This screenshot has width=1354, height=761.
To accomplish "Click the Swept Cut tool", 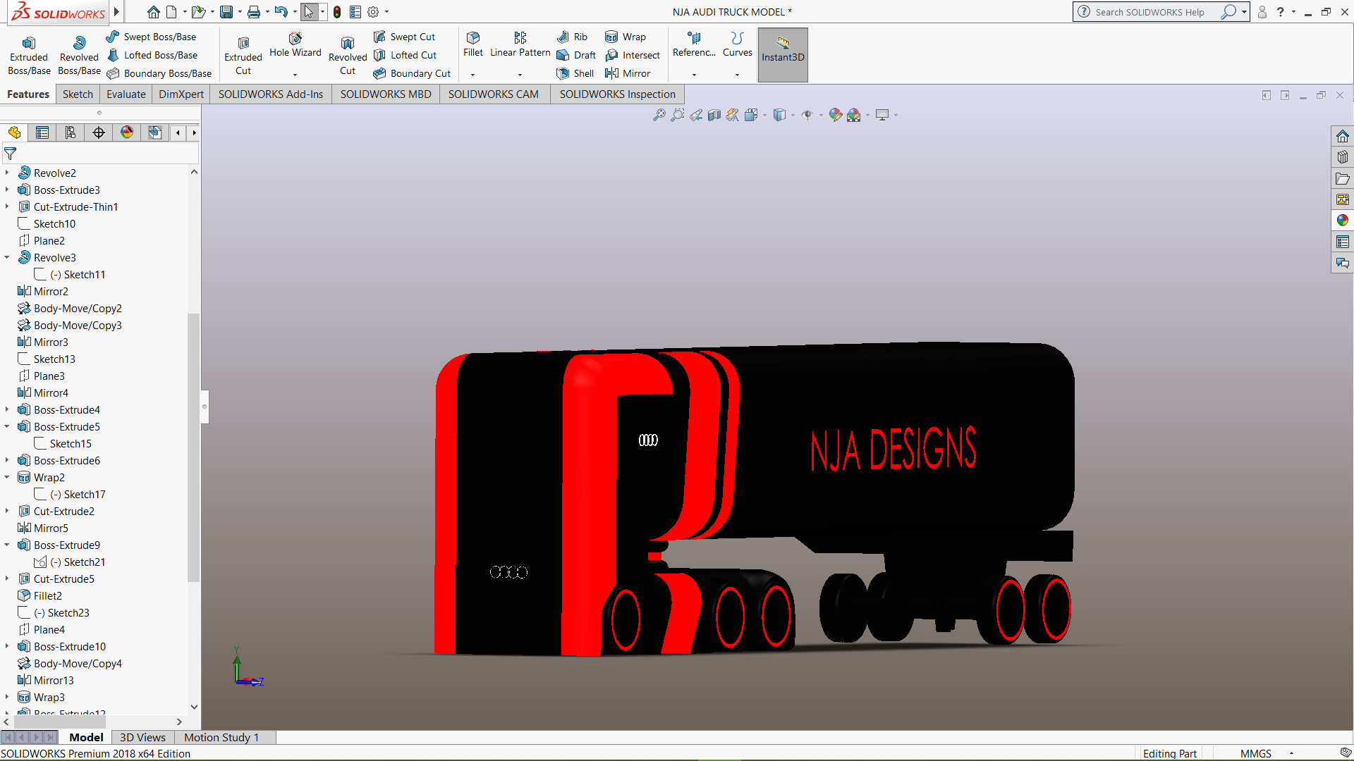I will tap(405, 37).
